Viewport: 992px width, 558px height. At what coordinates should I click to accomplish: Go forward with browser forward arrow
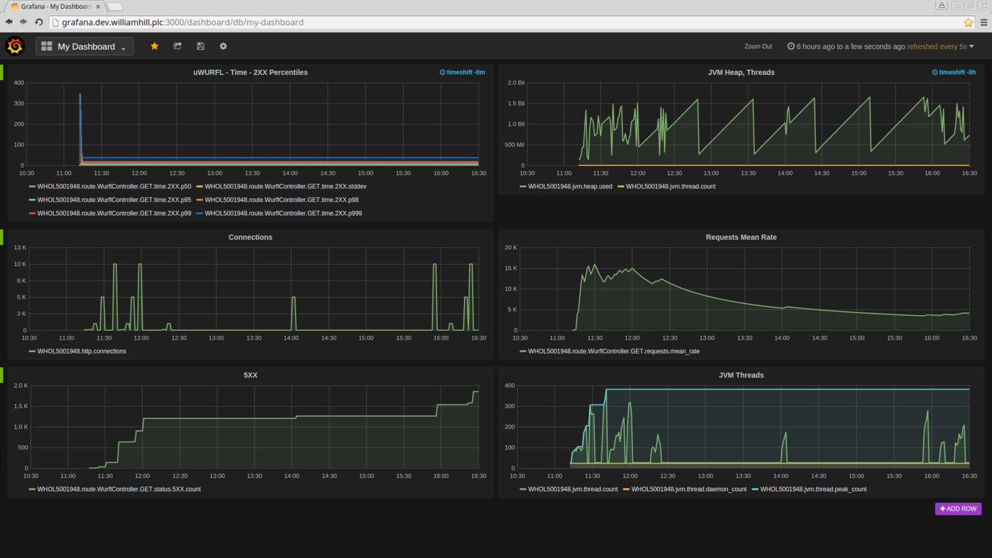24,22
